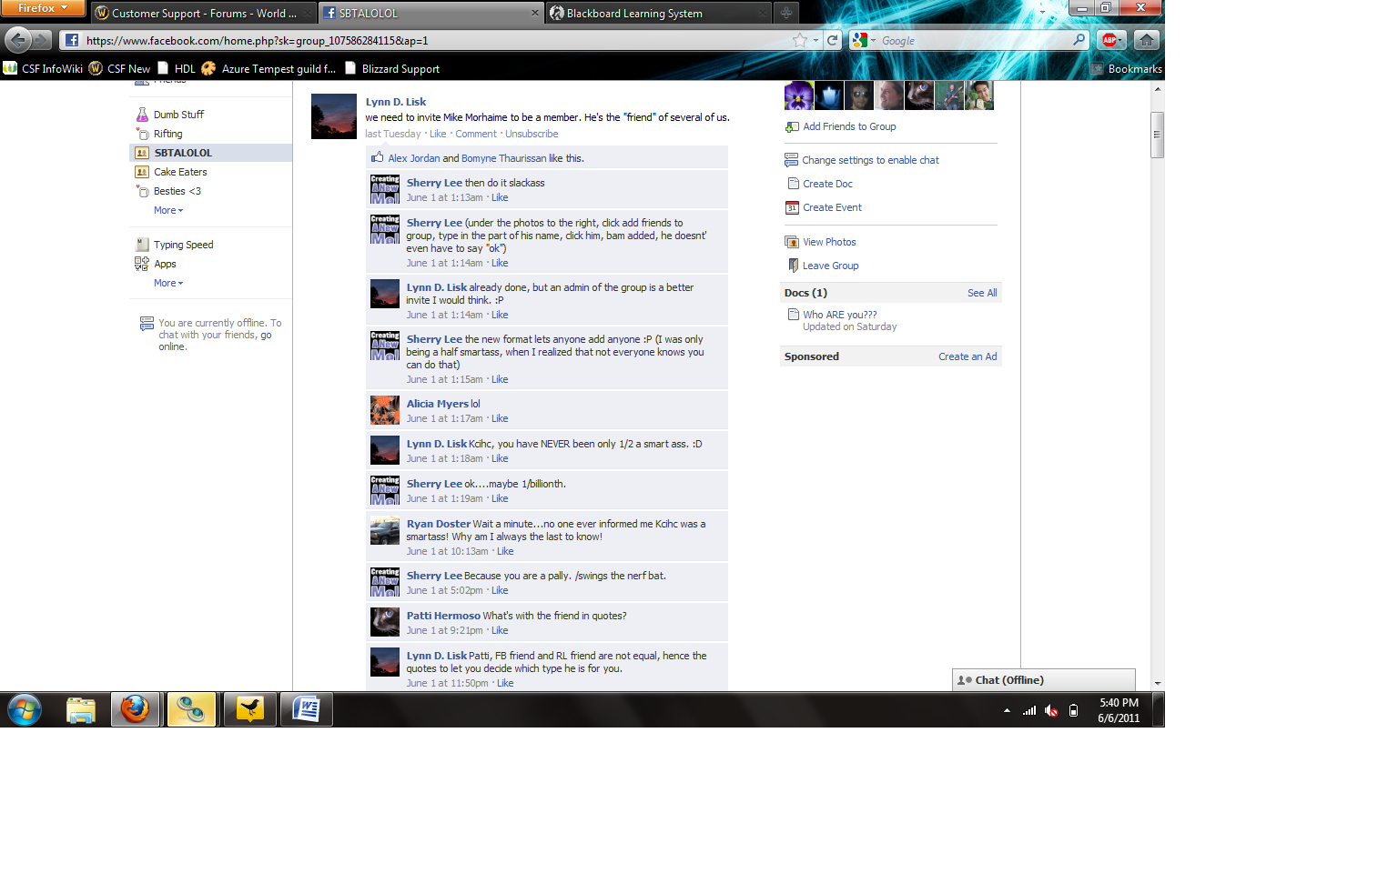The width and height of the screenshot is (1398, 873).
Task: Click the purple flower member thumbnail
Action: [798, 95]
